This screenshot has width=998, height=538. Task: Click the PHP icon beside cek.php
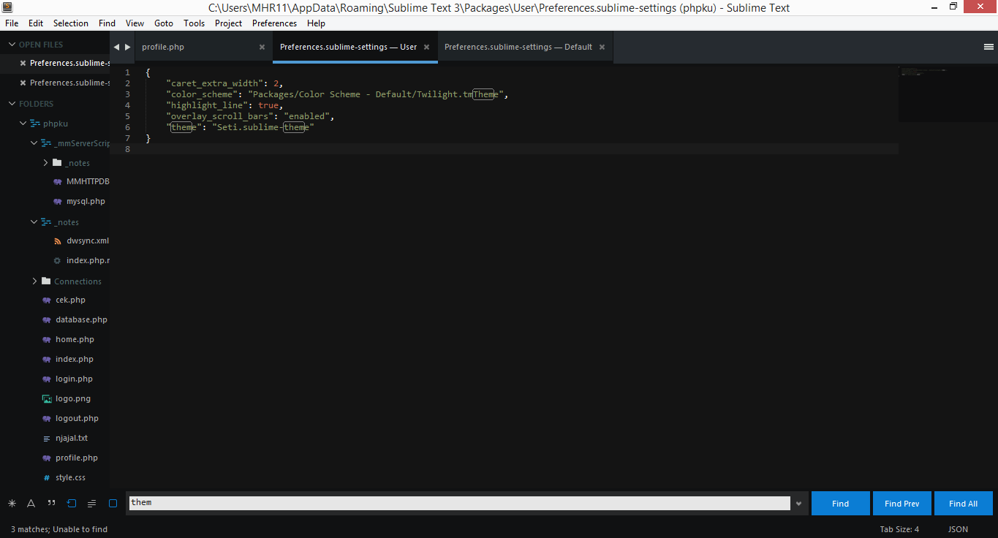click(x=47, y=300)
